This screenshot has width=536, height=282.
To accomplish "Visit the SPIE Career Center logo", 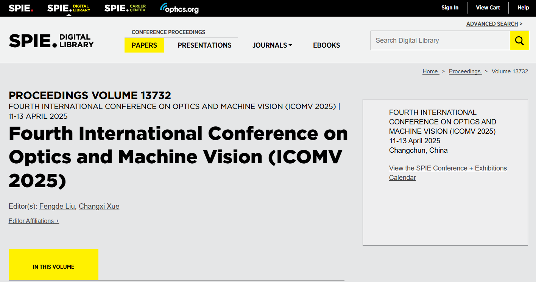I will [x=125, y=8].
